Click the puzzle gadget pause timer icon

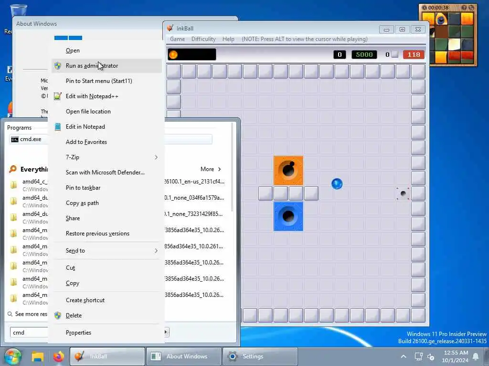pyautogui.click(x=424, y=8)
